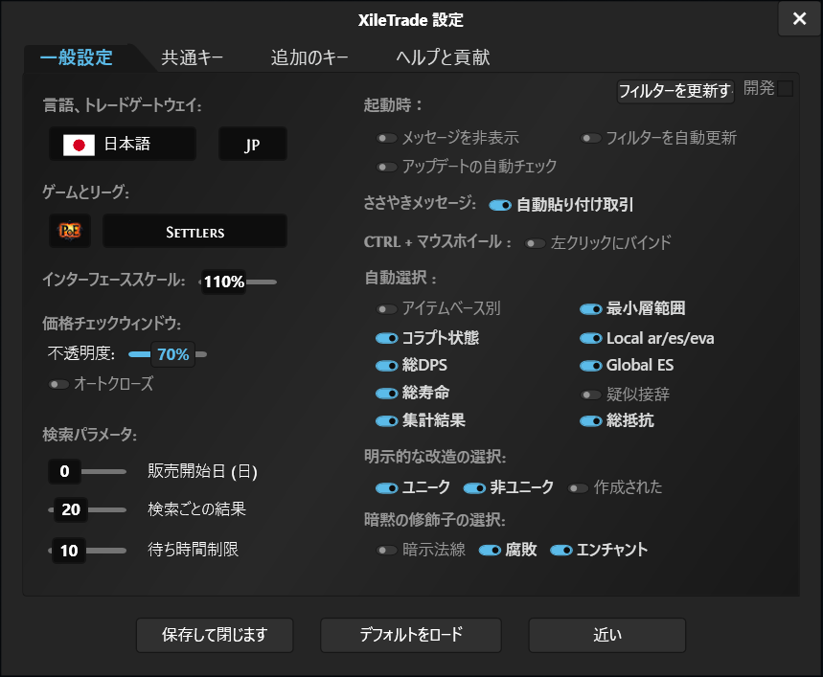Click the デフォルトをロード button

point(411,635)
